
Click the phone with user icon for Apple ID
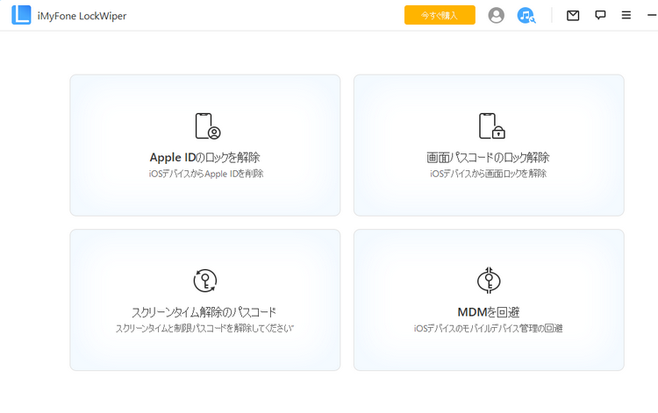pos(208,125)
